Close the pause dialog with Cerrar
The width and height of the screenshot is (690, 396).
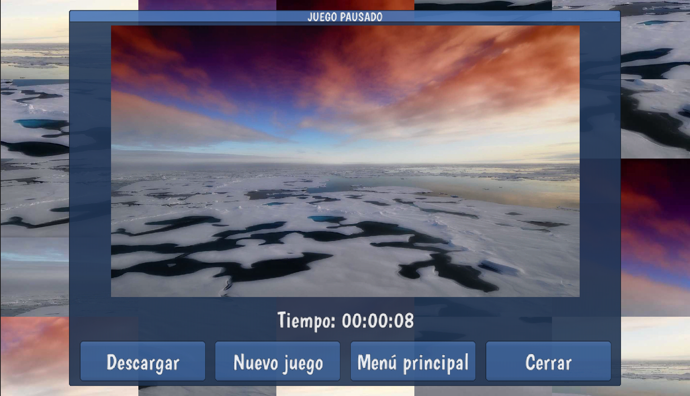[x=548, y=361]
